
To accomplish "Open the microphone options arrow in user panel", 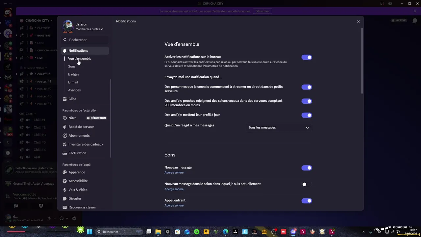I will [54, 218].
